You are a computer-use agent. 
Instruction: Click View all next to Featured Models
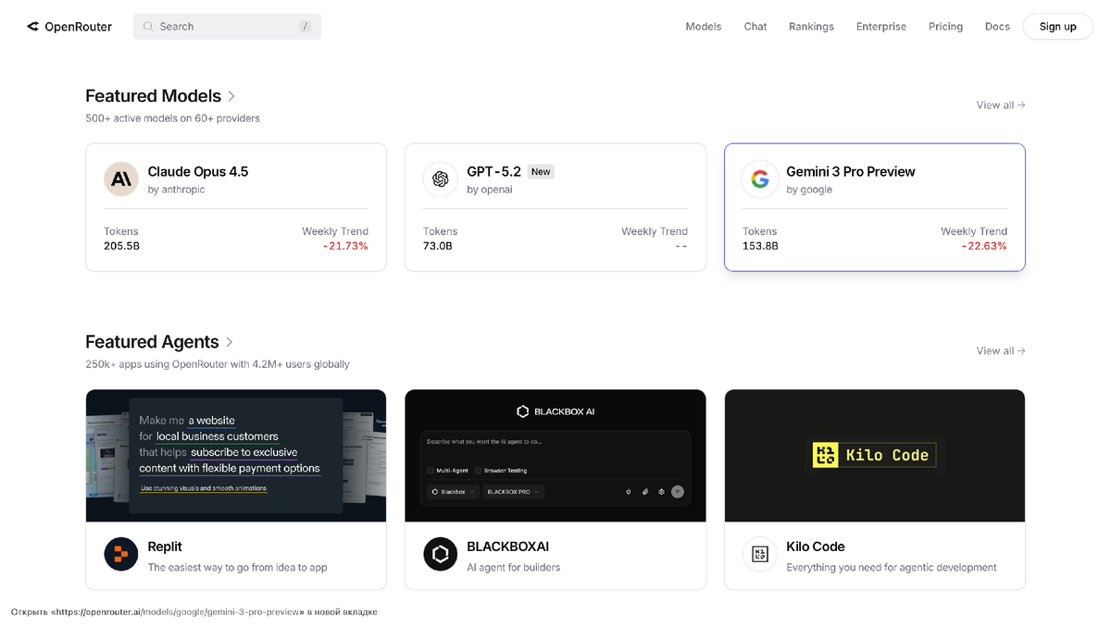(x=1001, y=105)
